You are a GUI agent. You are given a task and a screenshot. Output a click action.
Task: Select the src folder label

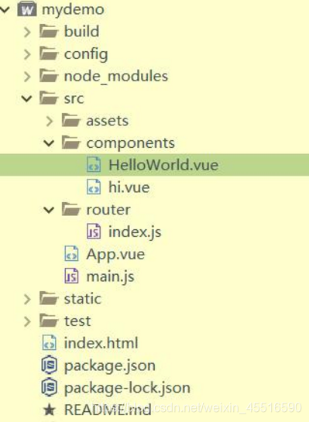point(74,99)
